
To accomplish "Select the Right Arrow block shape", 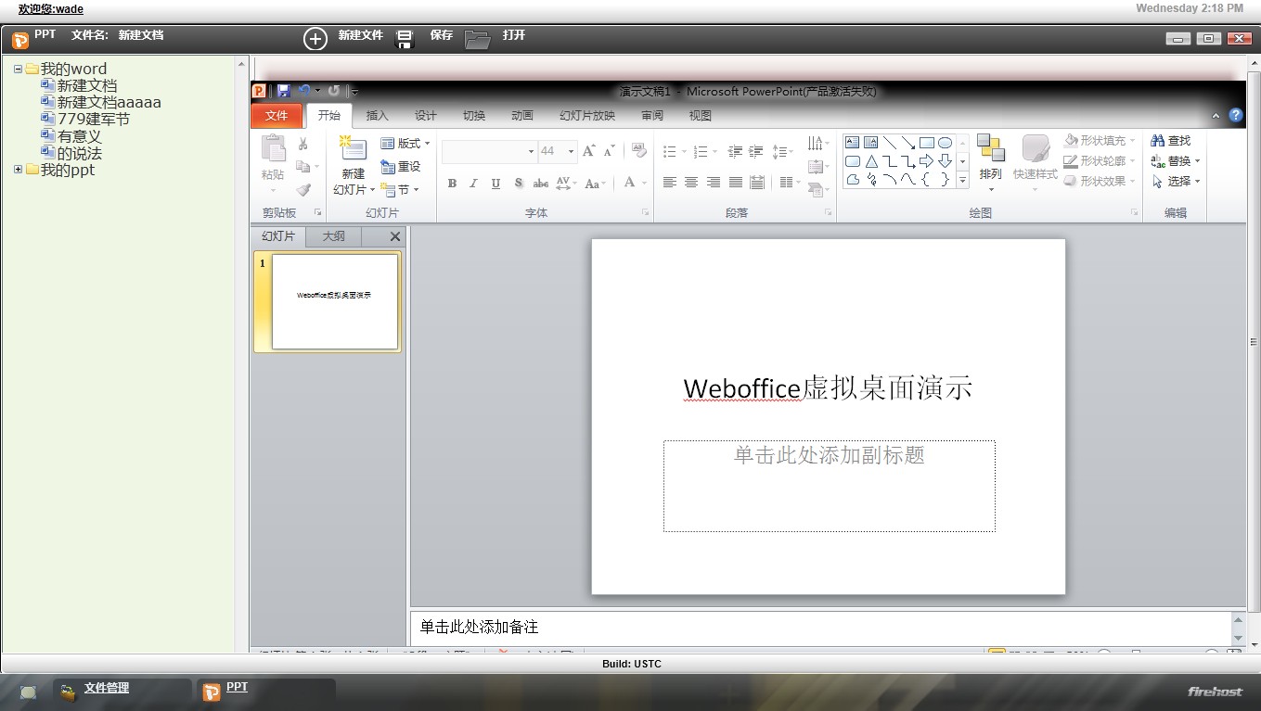I will 926,161.
